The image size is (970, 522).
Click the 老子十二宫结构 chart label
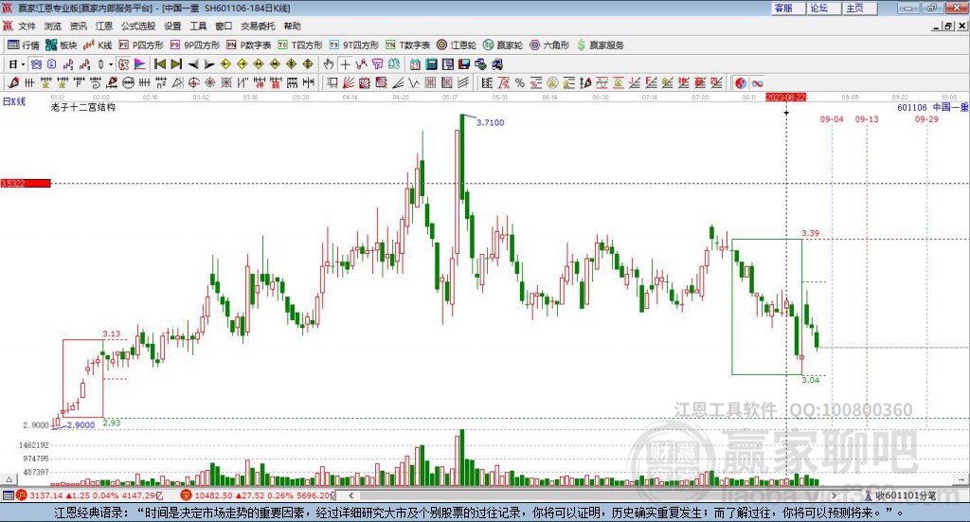(x=83, y=107)
